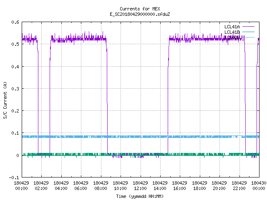The image size is (267, 200).
Task: Click the y-axis tick value 0.5
Action: click(15, 44)
